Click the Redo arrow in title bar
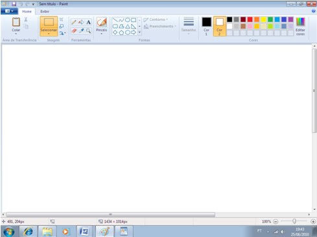Viewport: 317px width, 237px height. coord(27,4)
